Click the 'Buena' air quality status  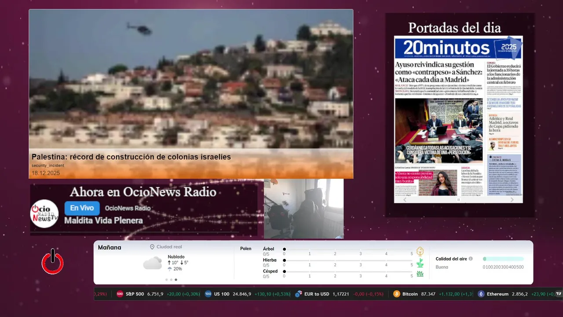[442, 267]
